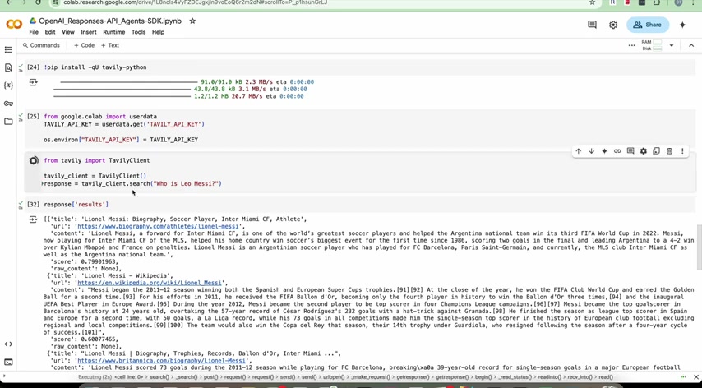The image size is (702, 388).
Task: Click the tavily search code line
Action: click(x=132, y=184)
